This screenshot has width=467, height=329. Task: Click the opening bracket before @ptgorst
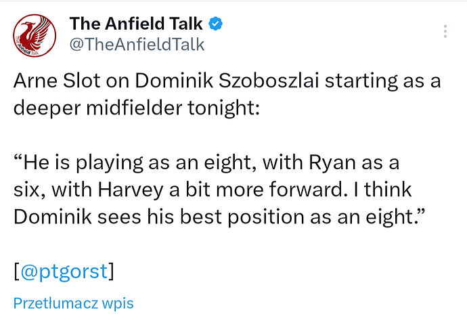tap(17, 271)
